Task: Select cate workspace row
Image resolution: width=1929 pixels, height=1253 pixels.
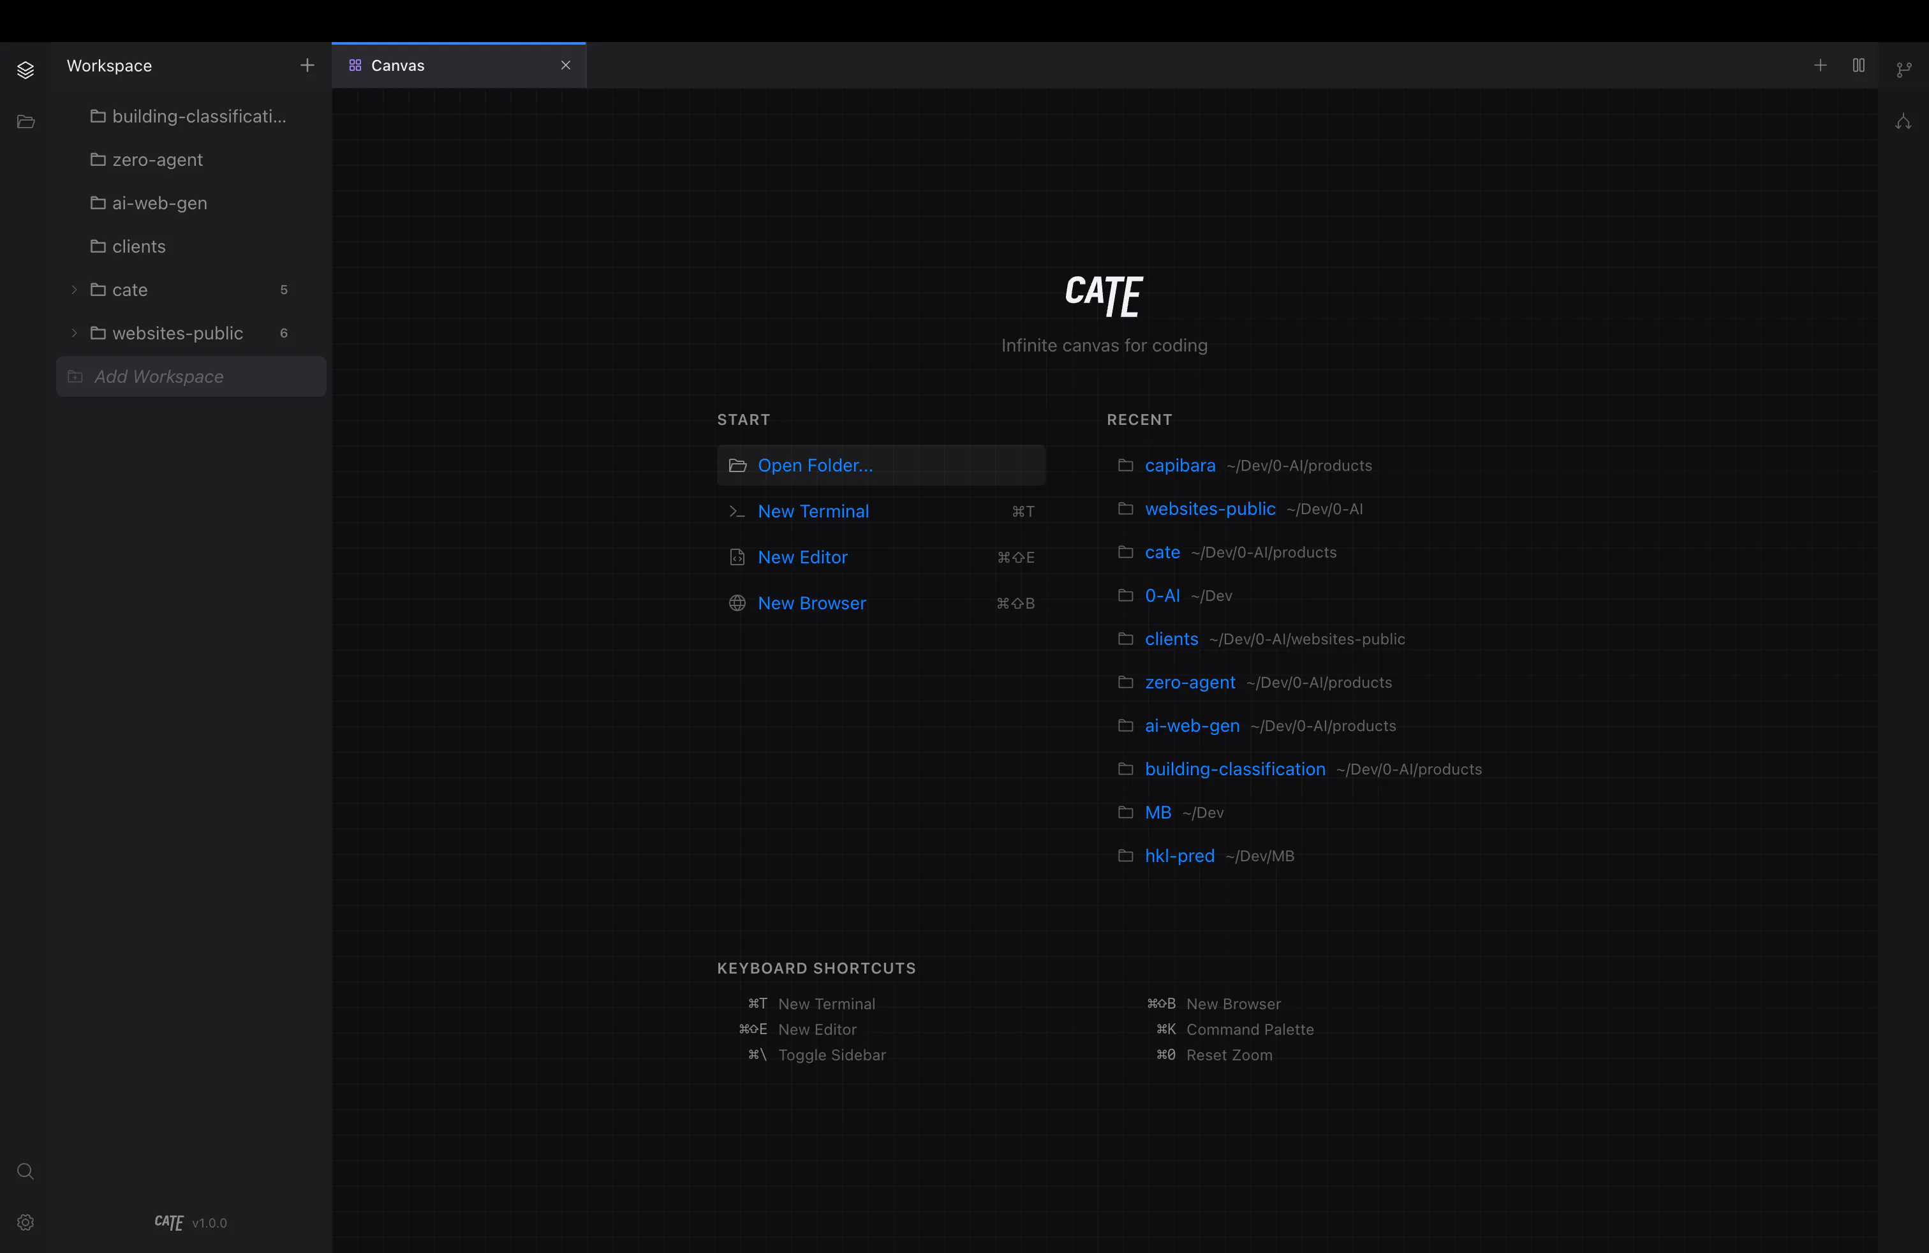Action: (191, 290)
